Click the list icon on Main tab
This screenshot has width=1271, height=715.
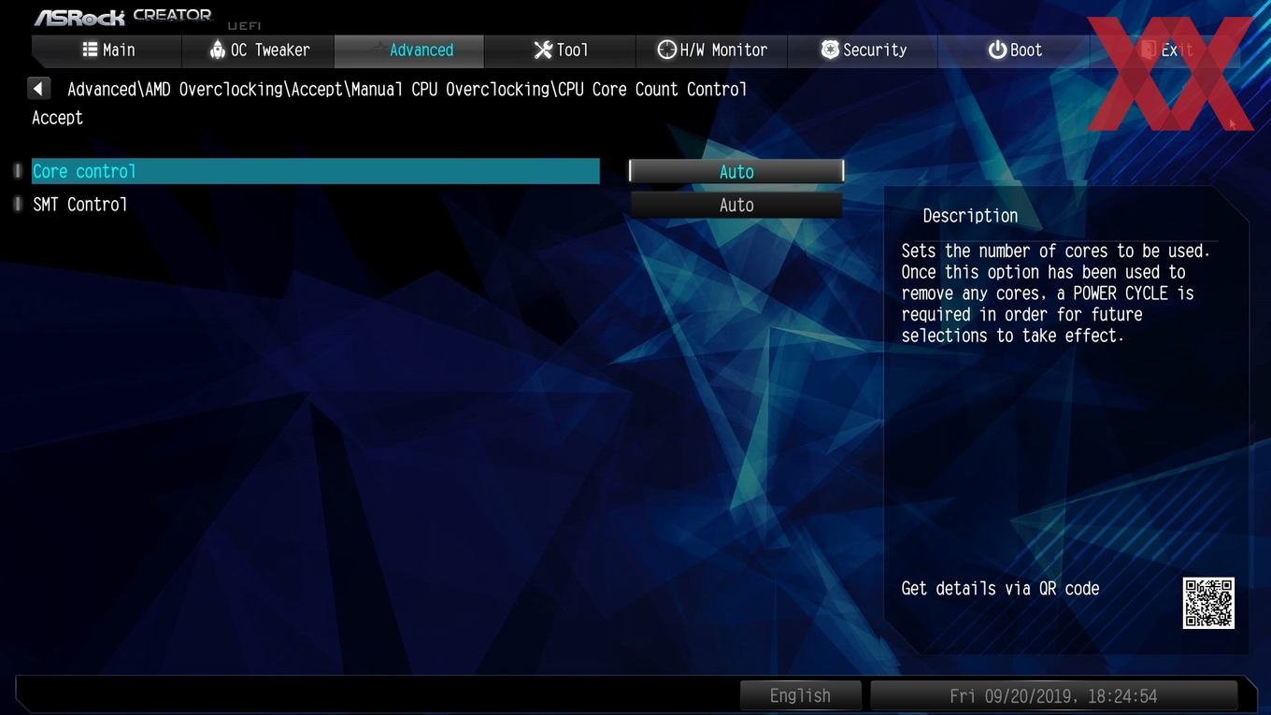click(x=90, y=50)
